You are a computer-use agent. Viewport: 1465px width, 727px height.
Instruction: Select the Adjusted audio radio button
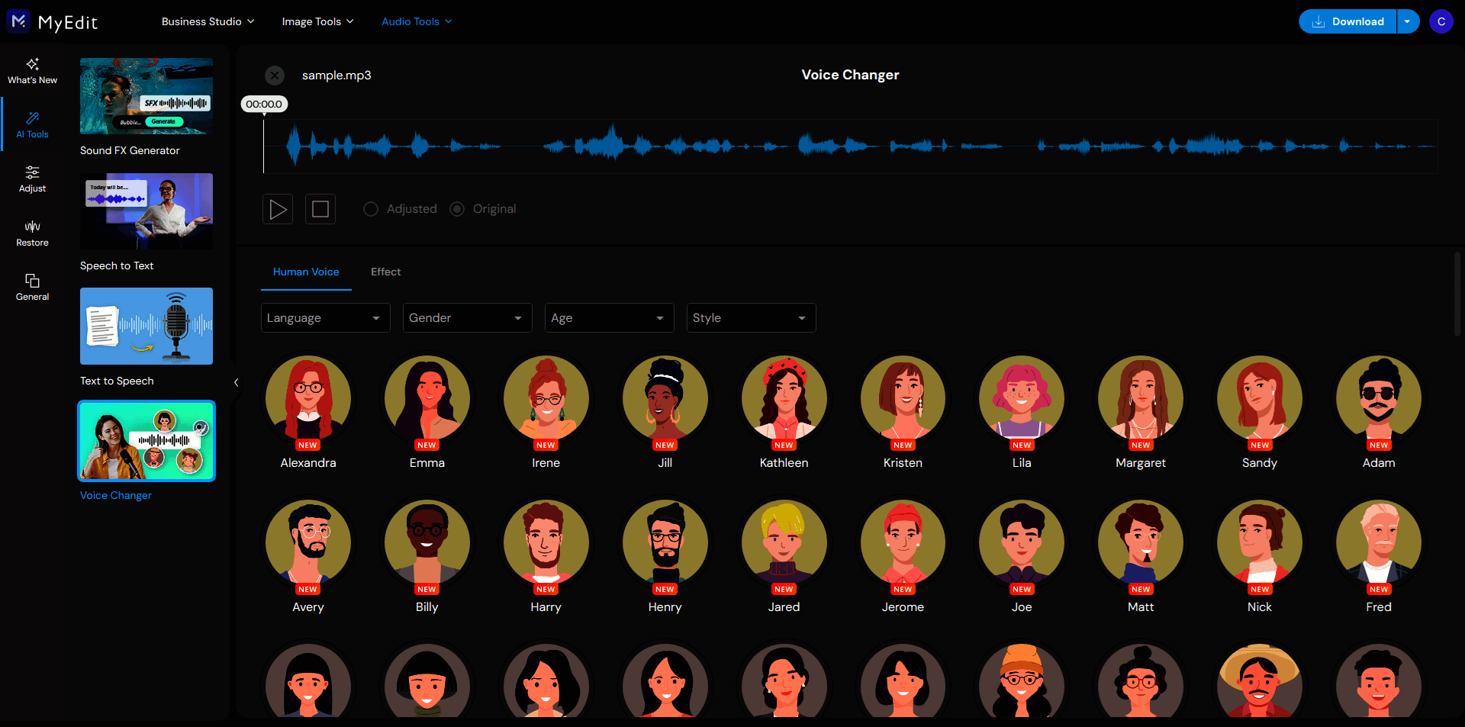371,209
